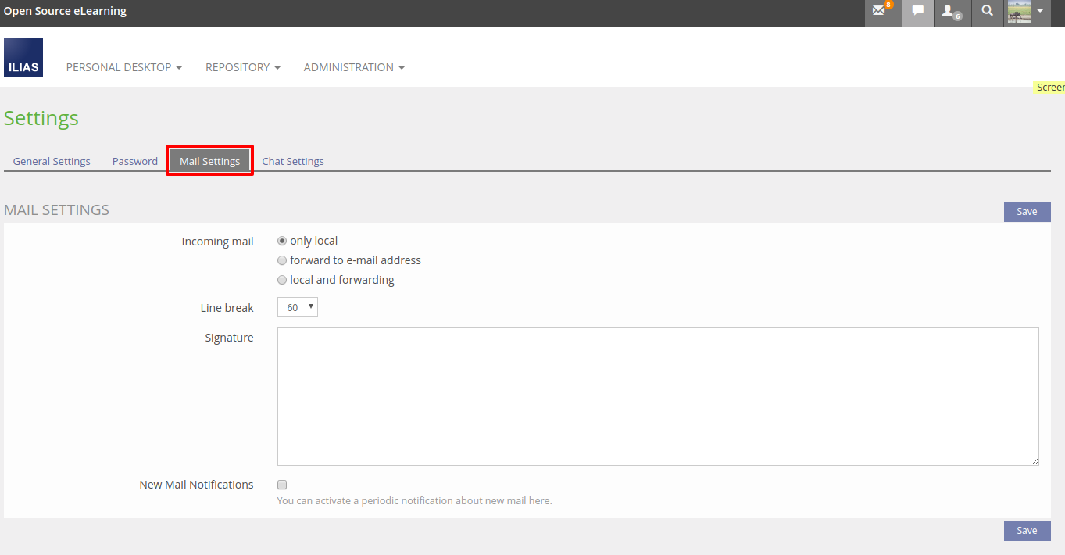Screen dimensions: 1065x555
Task: Expand the user menu arrow beside avatar
Action: click(x=1040, y=12)
